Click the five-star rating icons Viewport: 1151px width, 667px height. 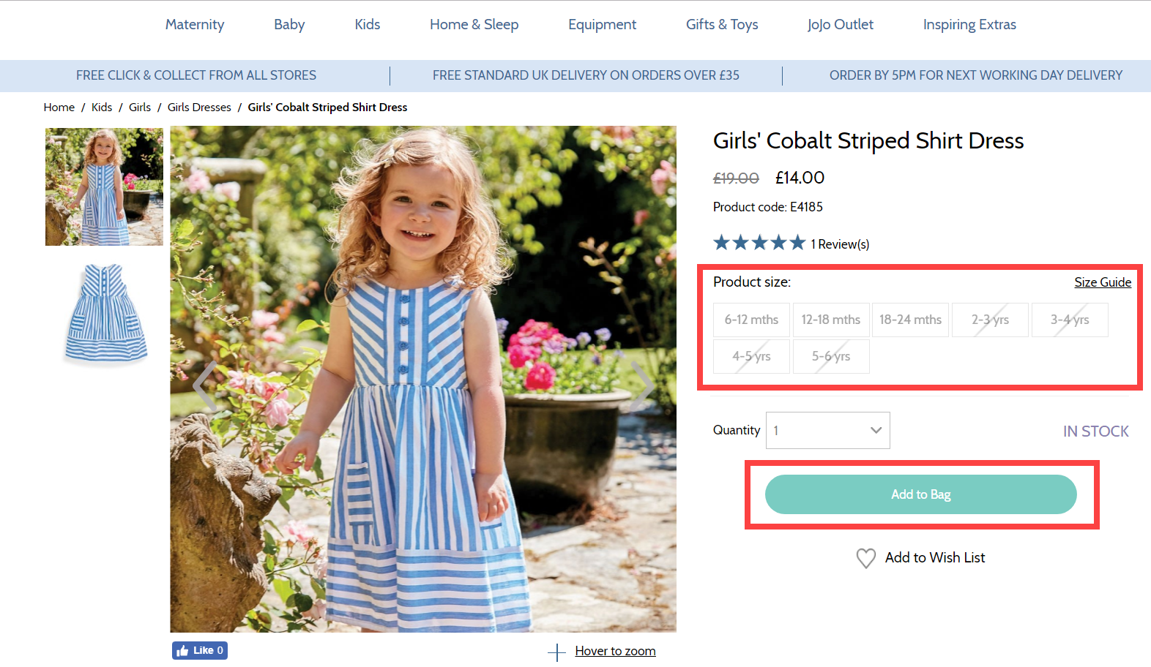click(759, 243)
